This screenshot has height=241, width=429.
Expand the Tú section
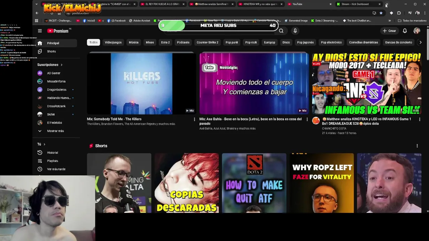[x=41, y=144]
